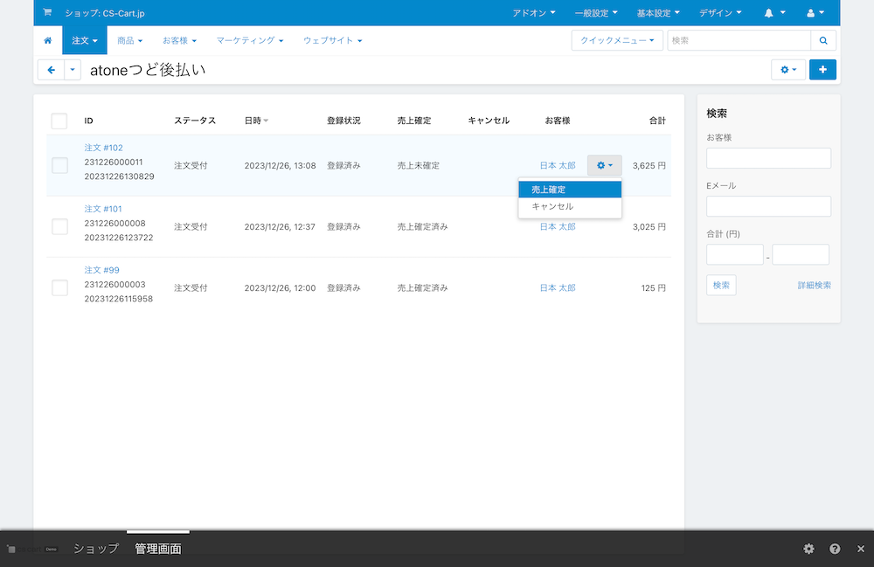This screenshot has height=567, width=874.
Task: Open the 注文 #99 order link
Action: [x=101, y=270]
